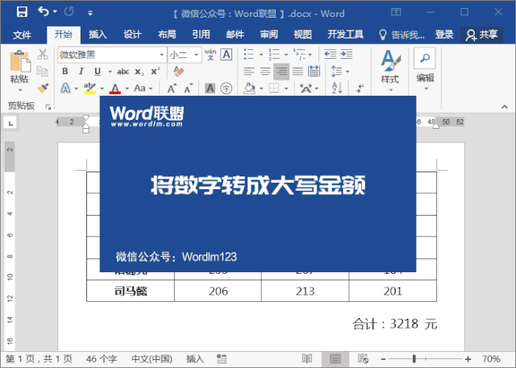This screenshot has height=368, width=516.
Task: Click the 粘贴 paste clipboard icon
Action: point(19,61)
